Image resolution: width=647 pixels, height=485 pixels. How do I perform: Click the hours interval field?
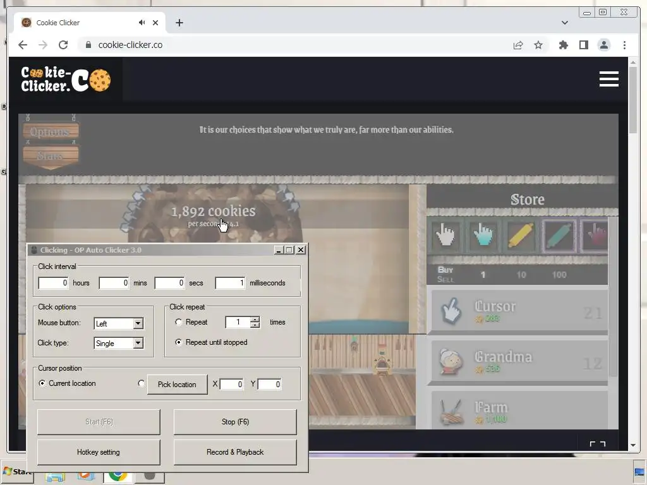53,283
